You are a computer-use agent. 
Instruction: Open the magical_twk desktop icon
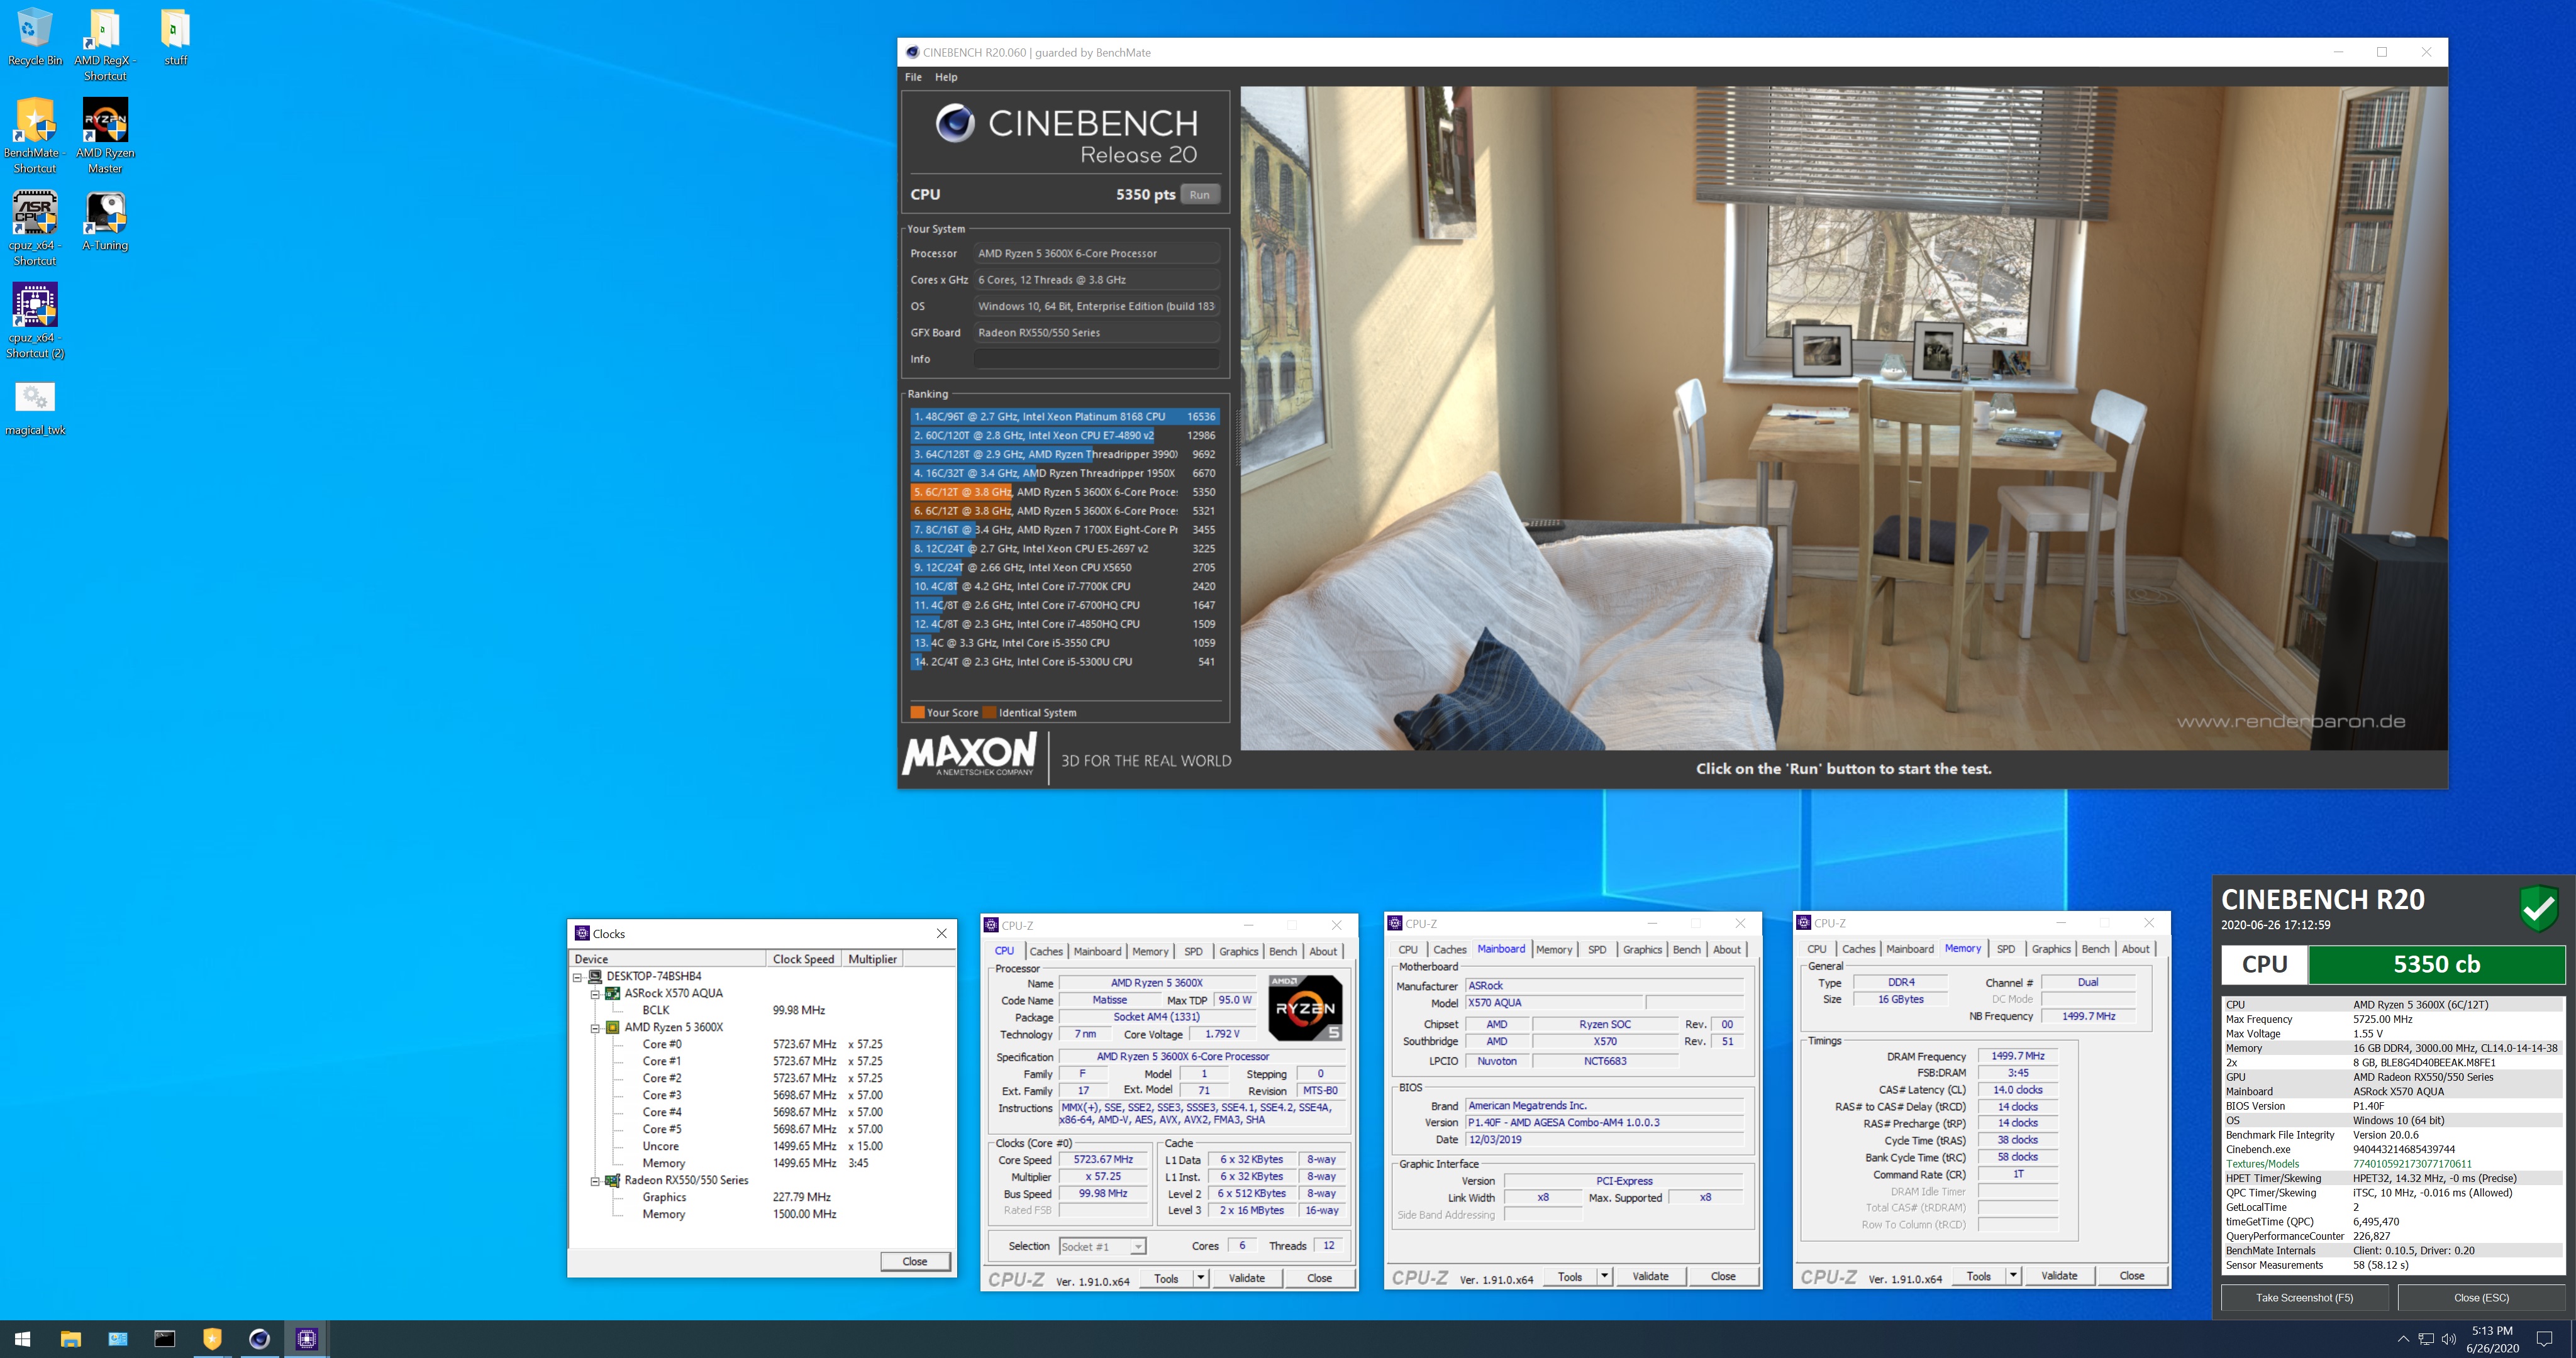35,408
